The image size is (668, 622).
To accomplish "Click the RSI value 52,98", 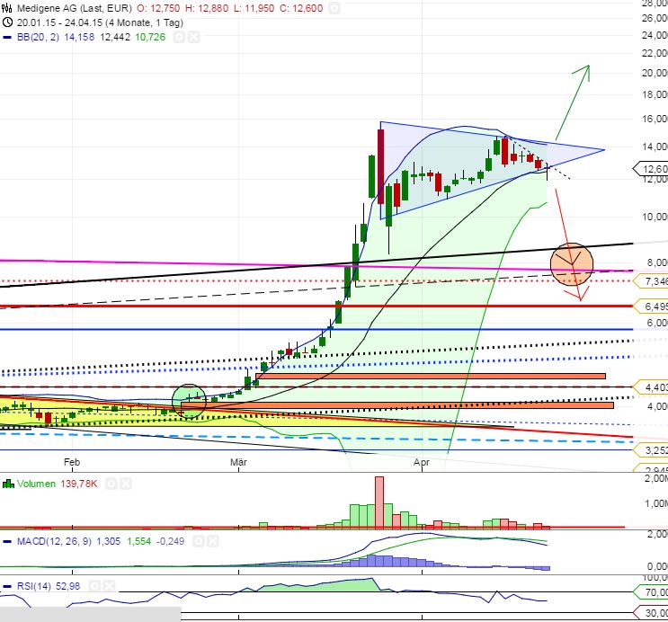I will [x=67, y=586].
